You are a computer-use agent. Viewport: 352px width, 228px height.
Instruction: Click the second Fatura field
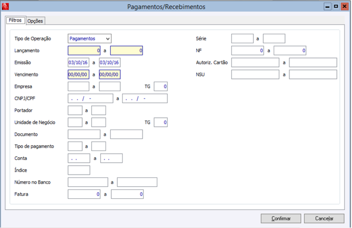tap(127, 194)
